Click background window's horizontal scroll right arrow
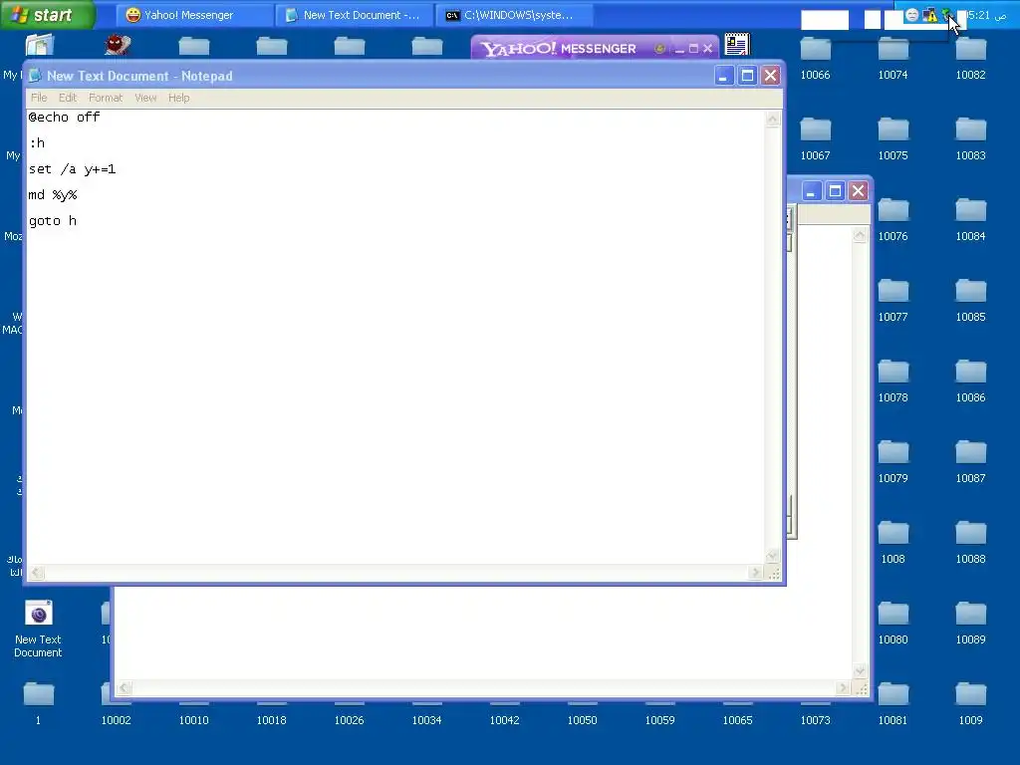This screenshot has height=765, width=1020. [843, 687]
